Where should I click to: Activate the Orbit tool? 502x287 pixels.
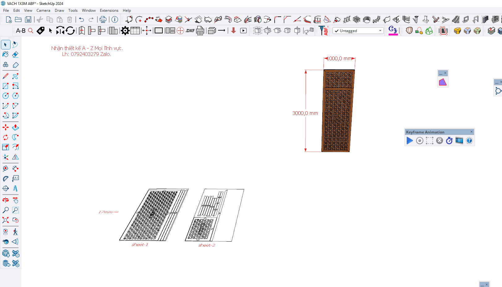[6, 200]
